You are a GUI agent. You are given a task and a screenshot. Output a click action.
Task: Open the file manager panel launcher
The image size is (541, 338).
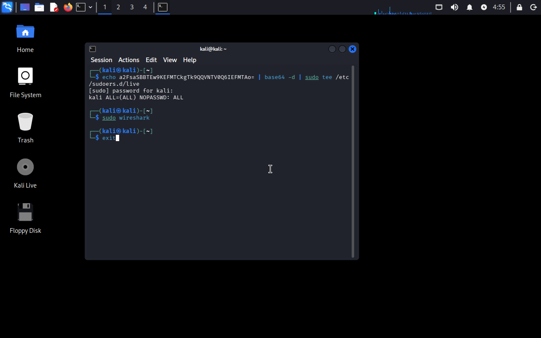click(39, 7)
